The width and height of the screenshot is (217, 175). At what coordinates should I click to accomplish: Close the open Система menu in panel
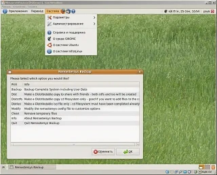pyautogui.click(x=53, y=11)
